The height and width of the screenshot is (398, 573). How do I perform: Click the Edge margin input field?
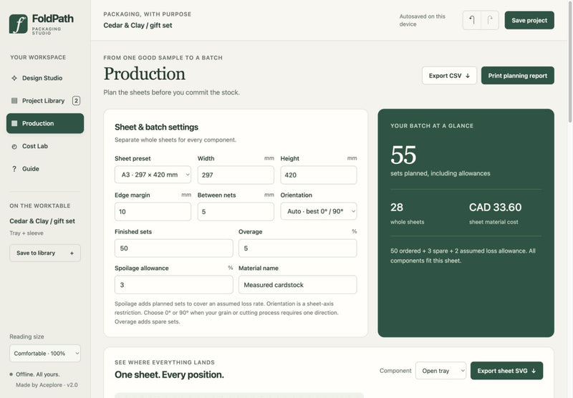pos(153,212)
